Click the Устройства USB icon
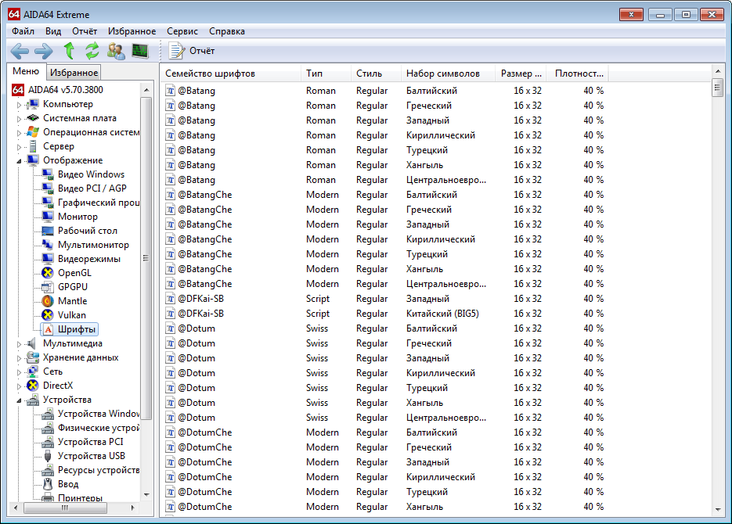Viewport: 732px width, 524px height. pos(47,456)
